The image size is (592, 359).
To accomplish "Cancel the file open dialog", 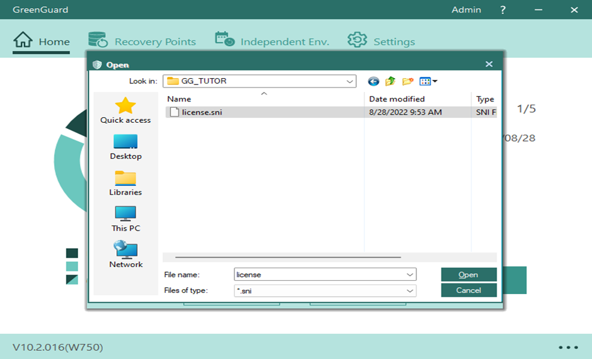I will pos(468,290).
